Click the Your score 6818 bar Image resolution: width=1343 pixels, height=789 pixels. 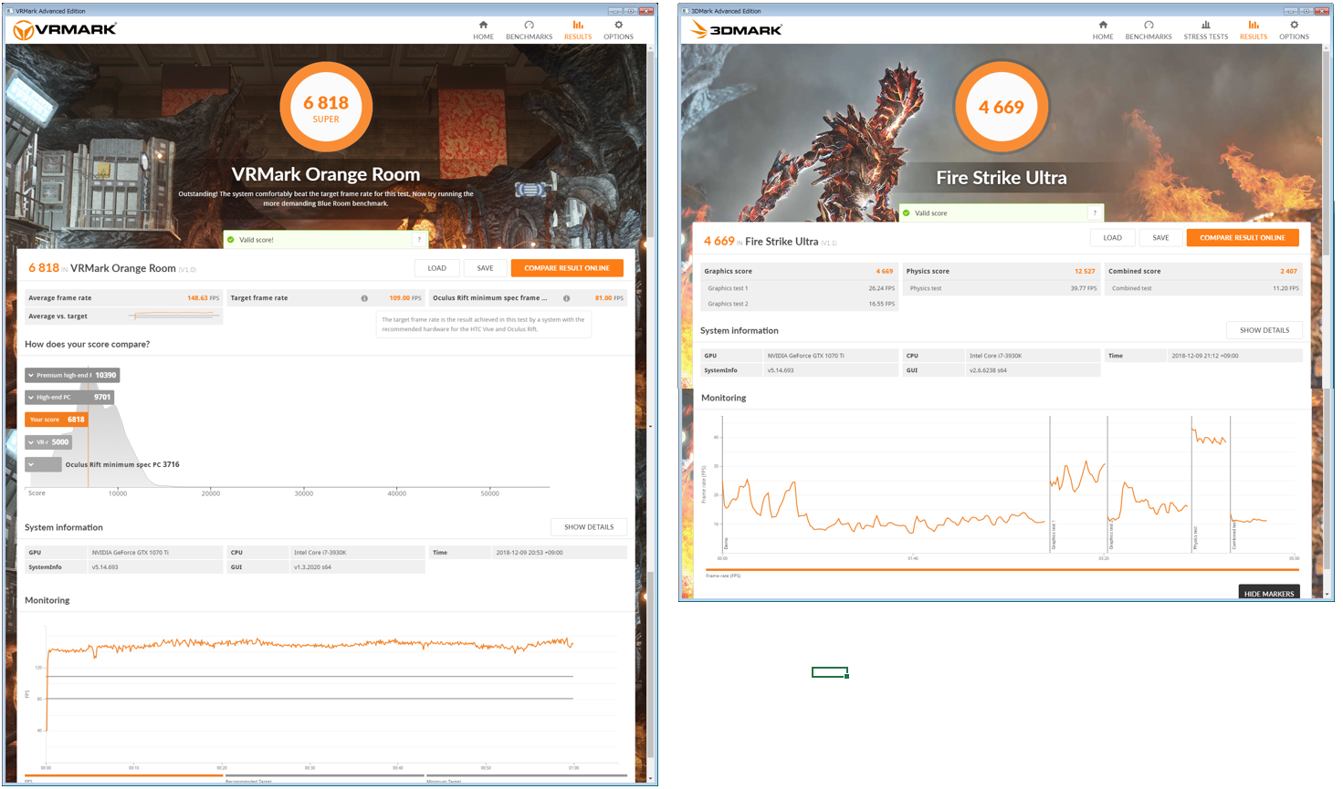point(56,420)
